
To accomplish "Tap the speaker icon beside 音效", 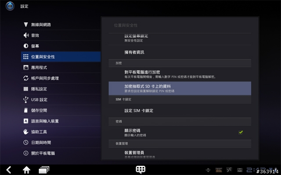I will pos(26,35).
